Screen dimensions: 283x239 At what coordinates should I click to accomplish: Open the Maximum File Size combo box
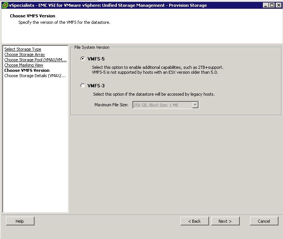(162, 105)
